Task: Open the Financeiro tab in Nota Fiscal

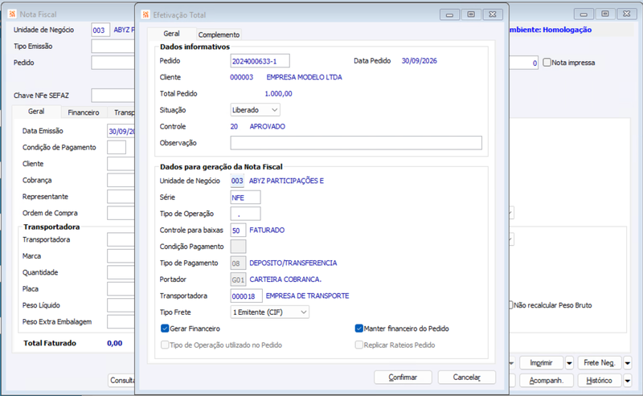Action: tap(84, 112)
